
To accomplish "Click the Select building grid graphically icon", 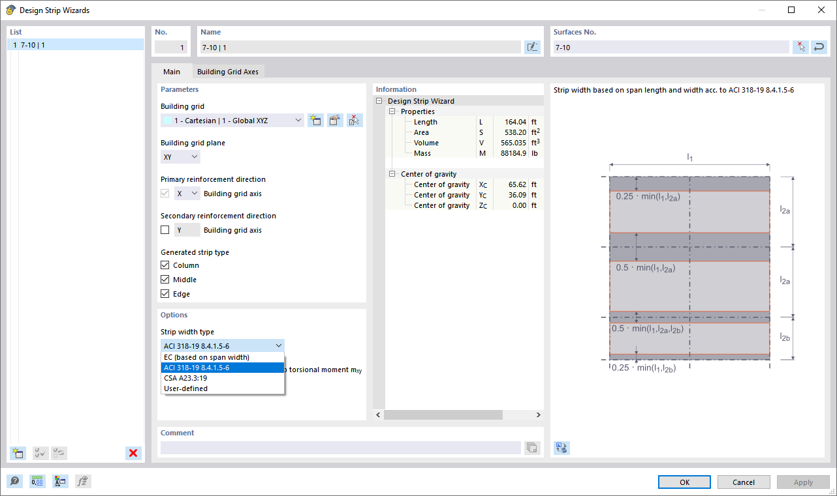I will pos(355,120).
